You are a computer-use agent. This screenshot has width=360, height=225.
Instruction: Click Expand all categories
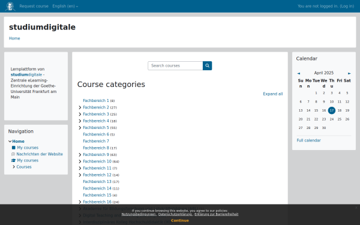273,94
